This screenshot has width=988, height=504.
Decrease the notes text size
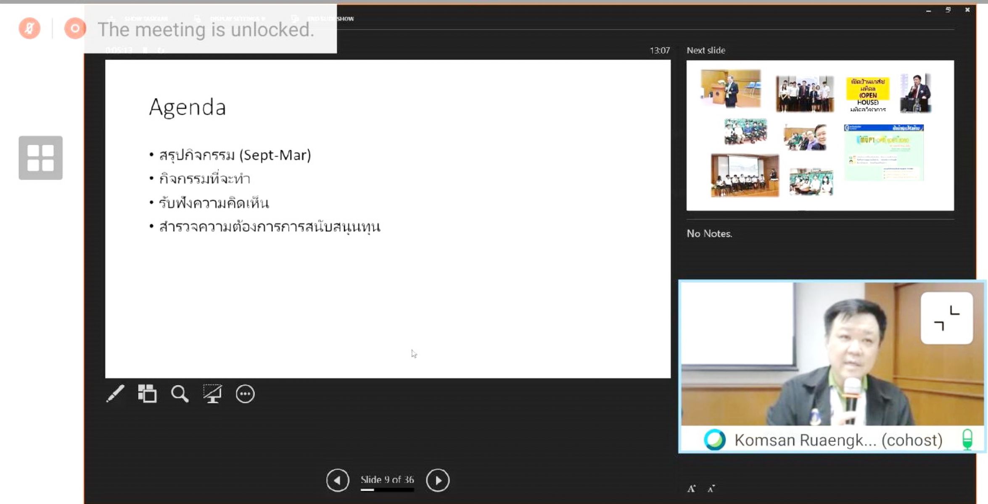[711, 488]
